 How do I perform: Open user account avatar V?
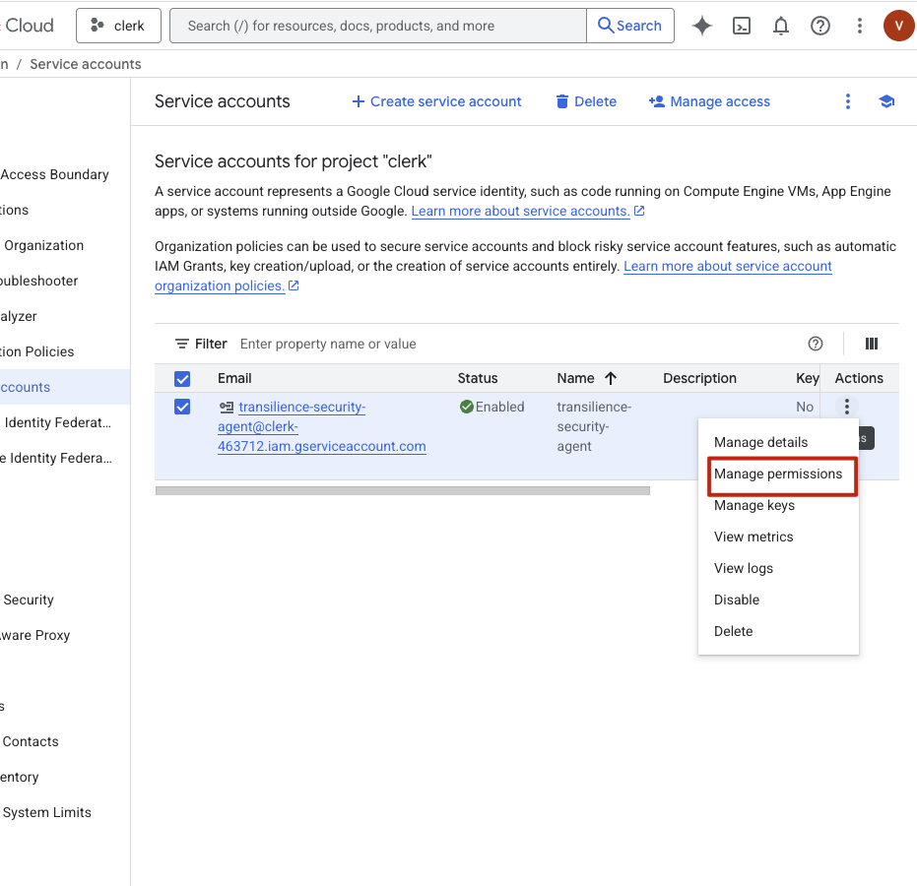click(x=899, y=26)
